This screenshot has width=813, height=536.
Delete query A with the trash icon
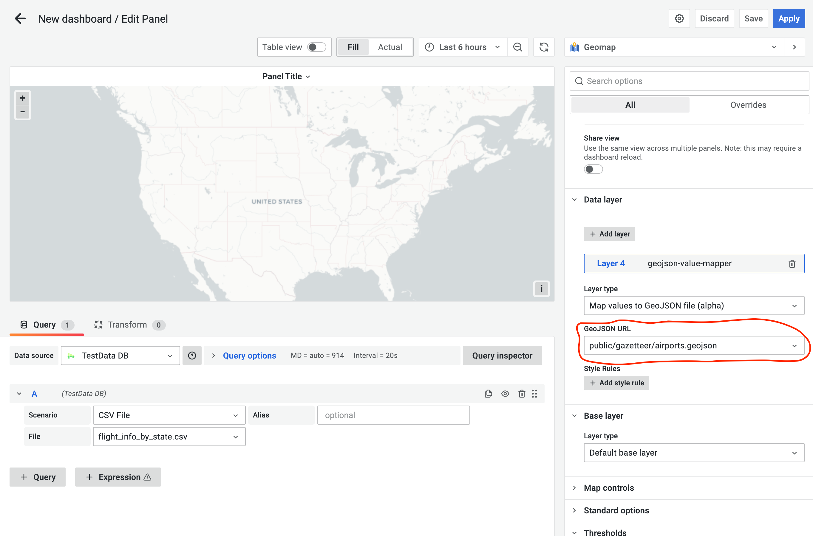(x=522, y=393)
